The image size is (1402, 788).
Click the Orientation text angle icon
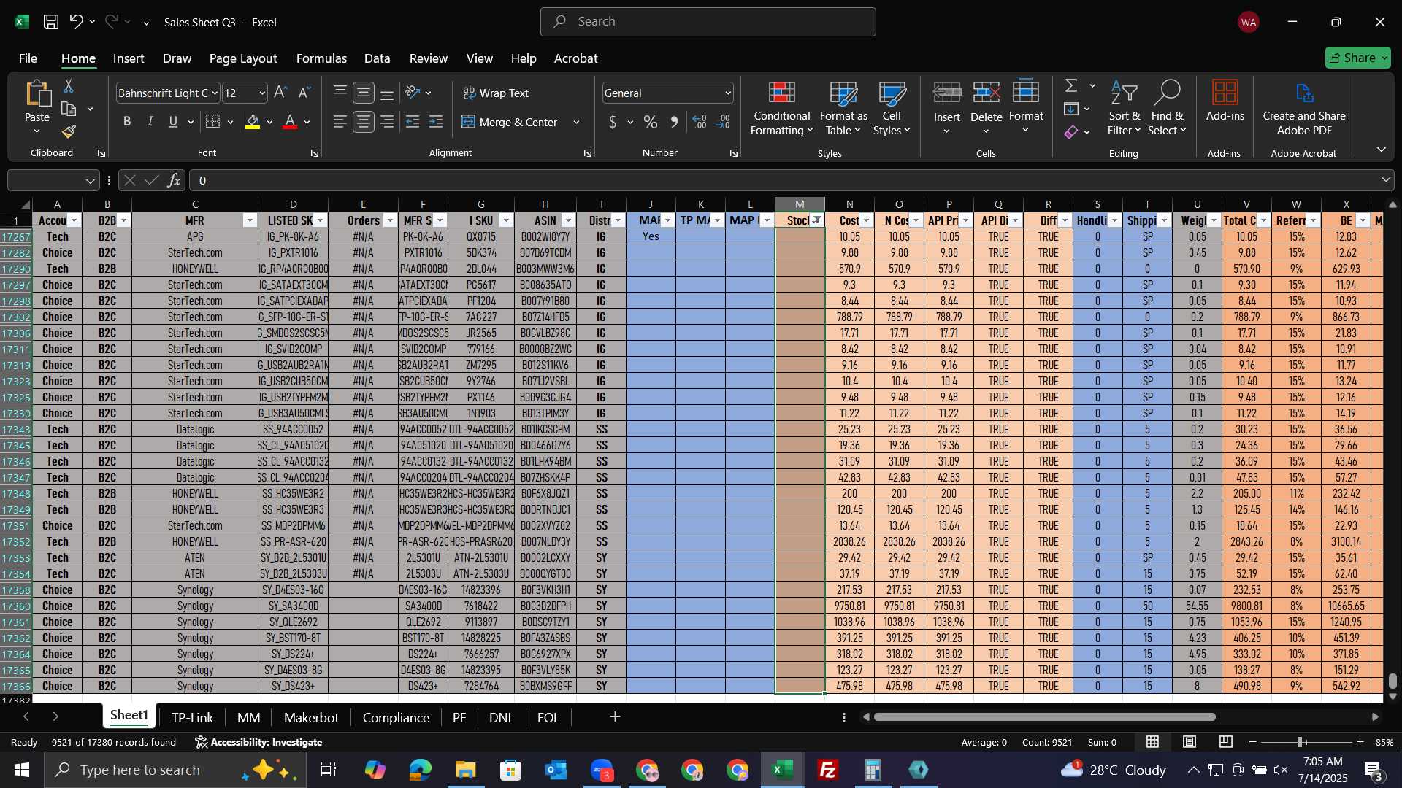click(413, 93)
